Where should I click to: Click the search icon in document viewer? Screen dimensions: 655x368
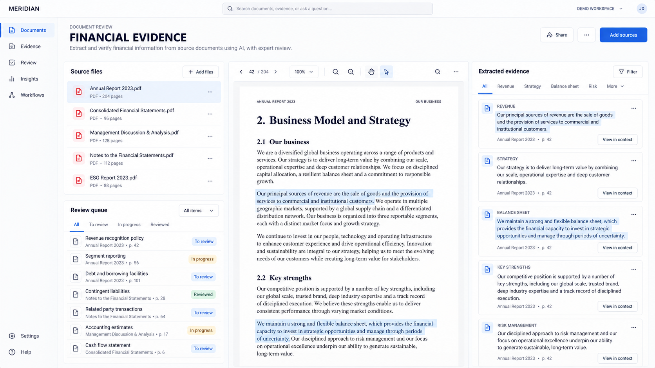(x=438, y=72)
